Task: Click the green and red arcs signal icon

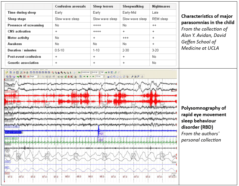Action: (21, 72)
